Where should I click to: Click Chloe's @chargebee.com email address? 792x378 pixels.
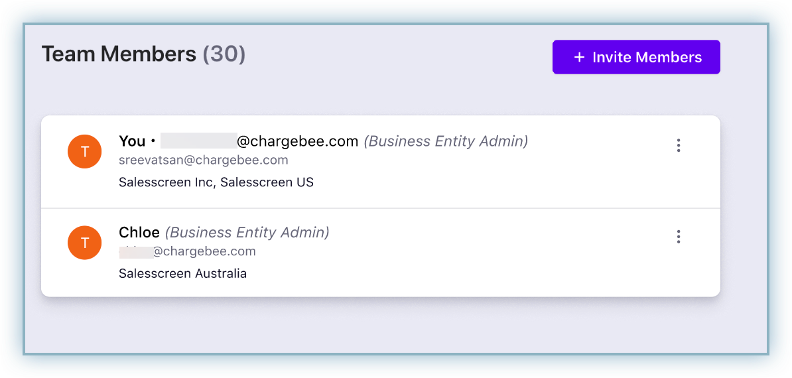pos(204,251)
